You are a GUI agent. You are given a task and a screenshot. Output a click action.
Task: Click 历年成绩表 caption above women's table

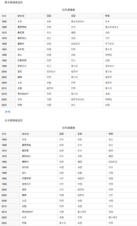[x=69, y=128]
